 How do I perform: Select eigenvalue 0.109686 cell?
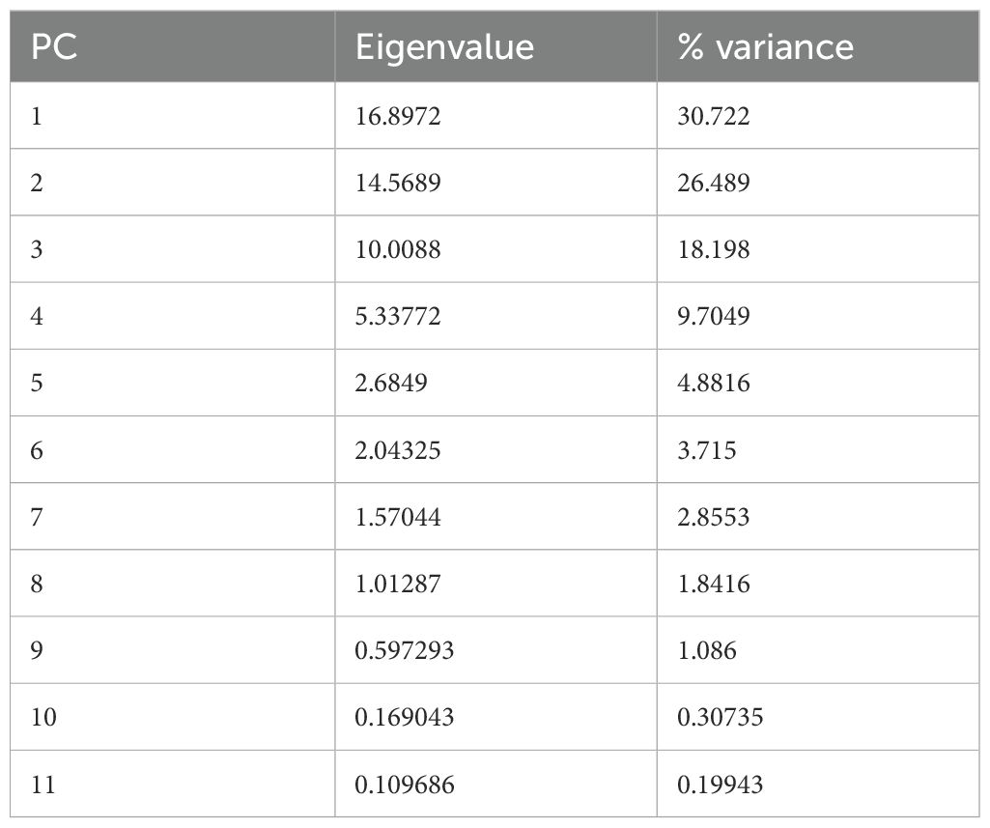[404, 785]
